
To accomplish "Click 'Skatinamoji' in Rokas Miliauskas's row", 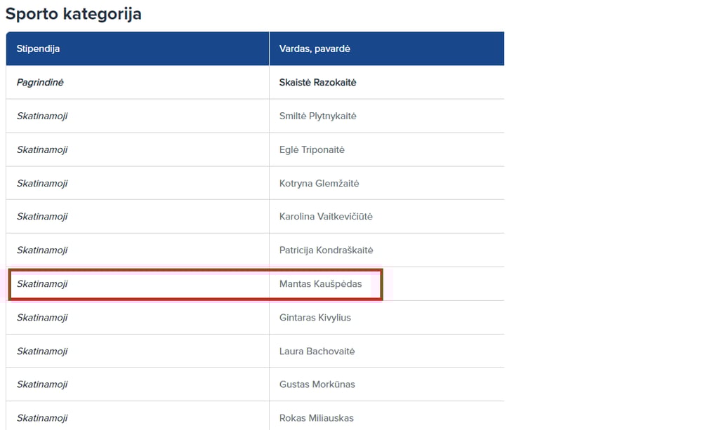I will (x=42, y=418).
